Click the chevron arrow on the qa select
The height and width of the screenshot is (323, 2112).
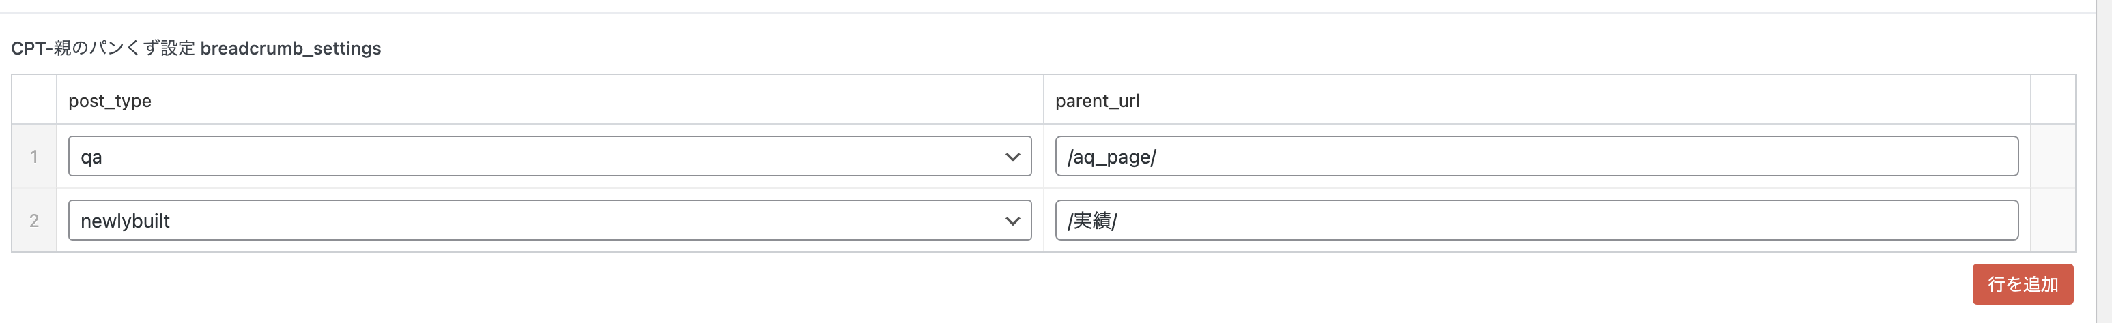pos(1012,157)
